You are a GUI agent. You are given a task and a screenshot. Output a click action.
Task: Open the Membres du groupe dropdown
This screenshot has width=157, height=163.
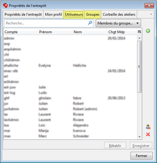(118, 23)
